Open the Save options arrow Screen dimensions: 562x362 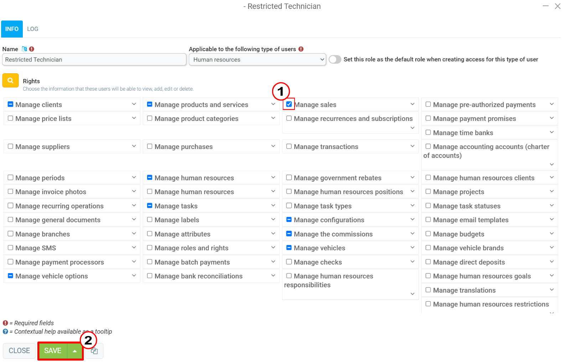pos(75,351)
